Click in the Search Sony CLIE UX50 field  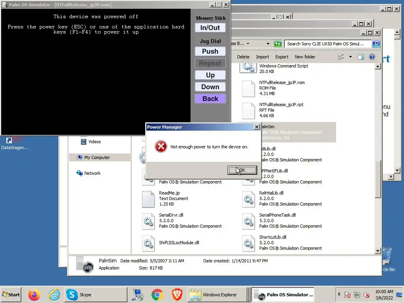(328, 44)
